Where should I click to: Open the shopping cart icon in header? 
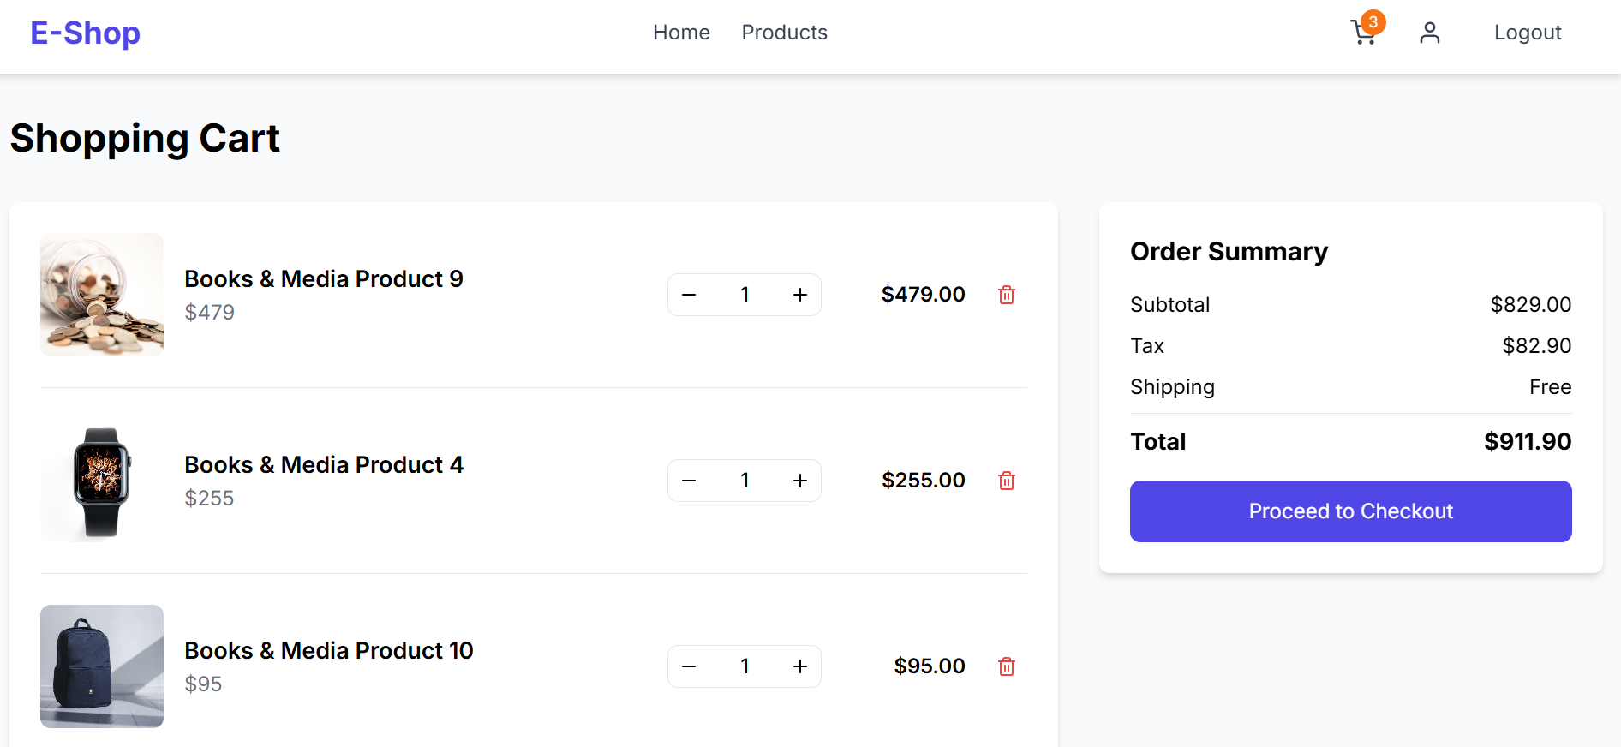coord(1363,33)
